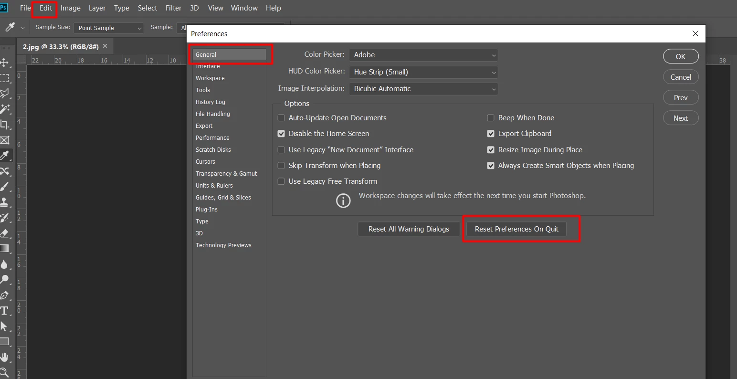Open the Layer menu
737x379 pixels.
coord(97,8)
